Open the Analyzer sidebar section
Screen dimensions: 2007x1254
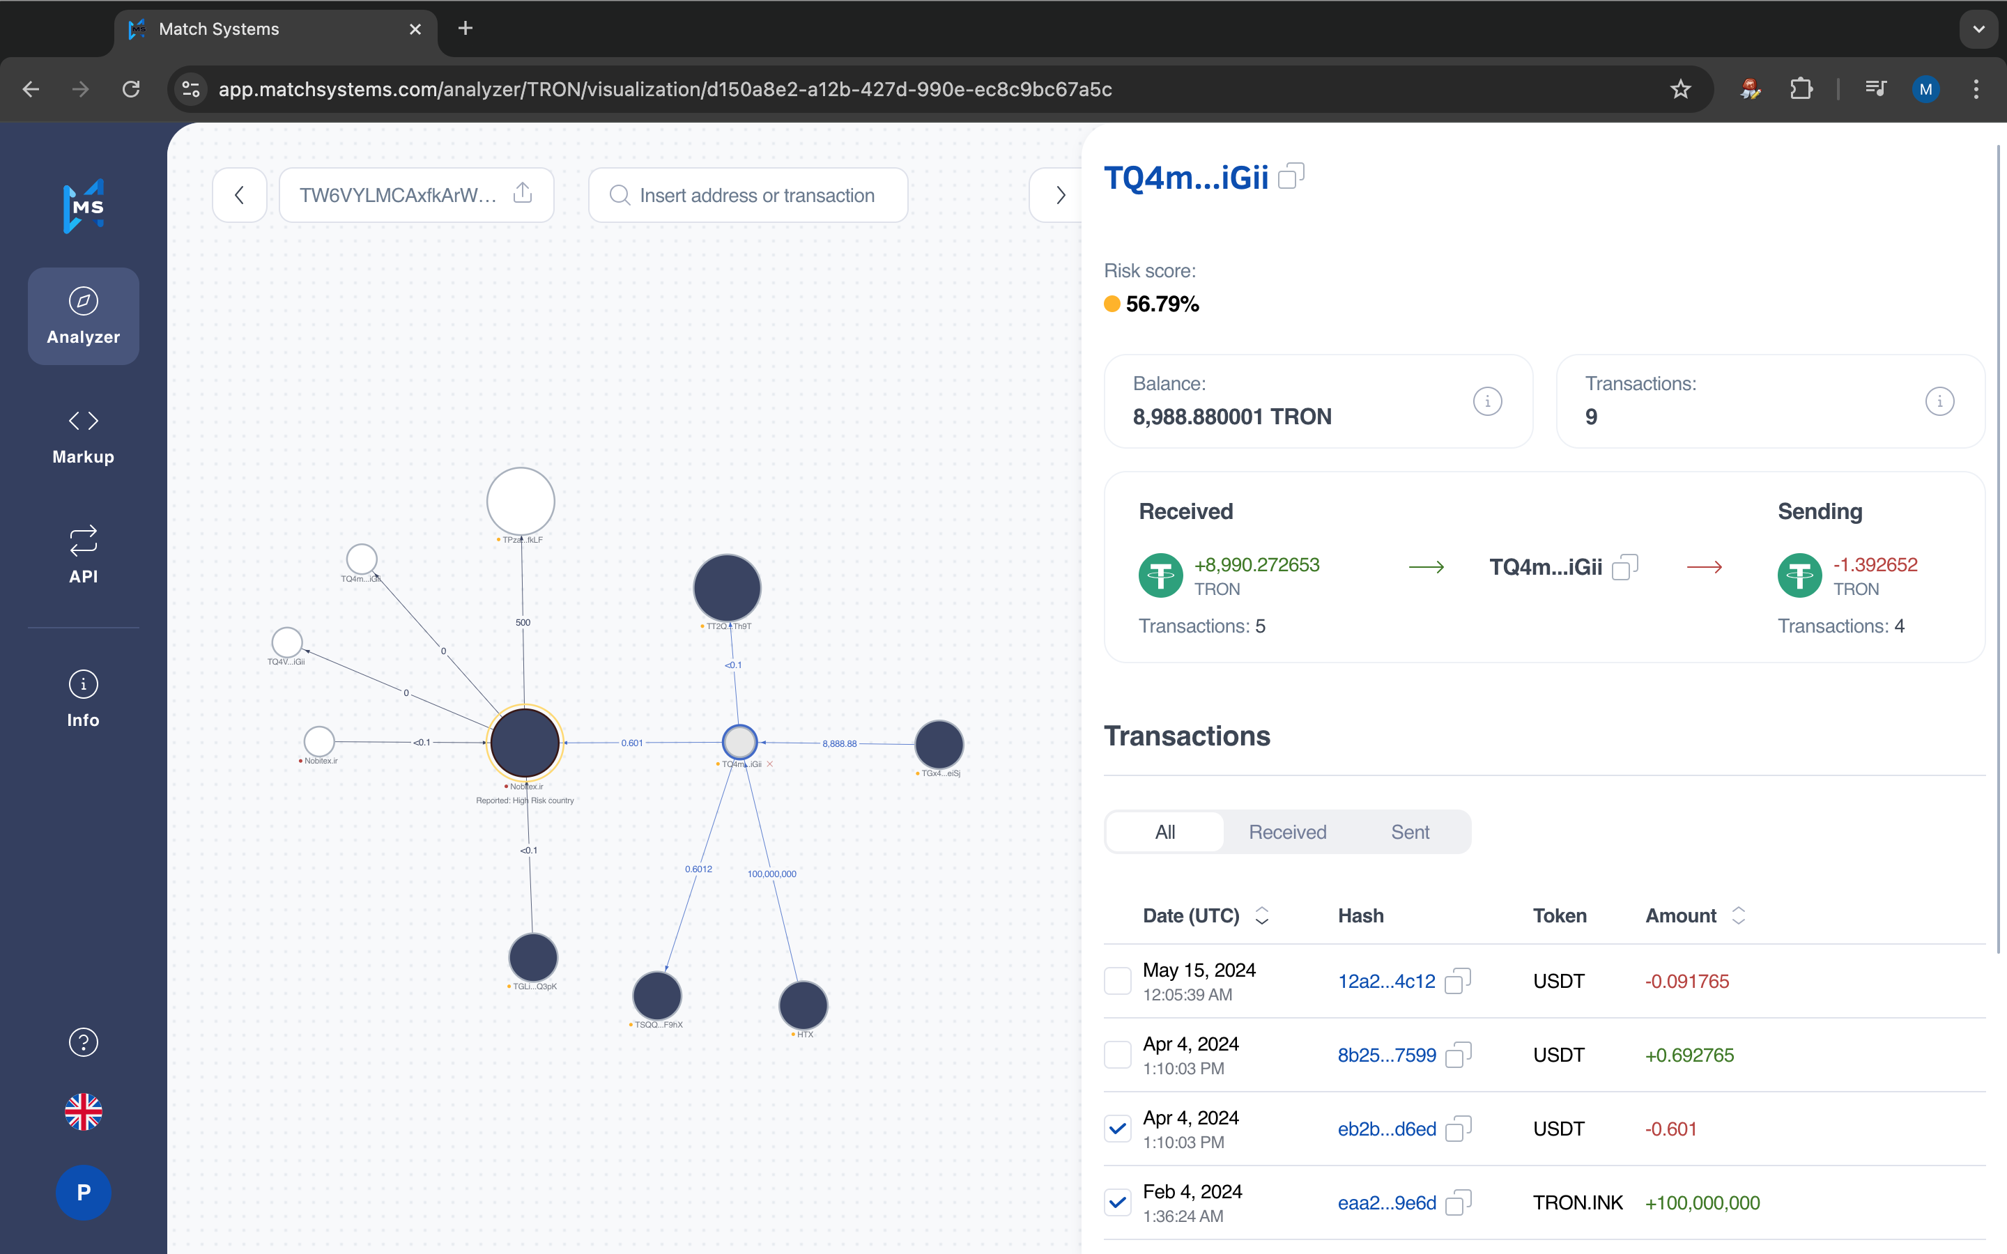[x=83, y=316]
